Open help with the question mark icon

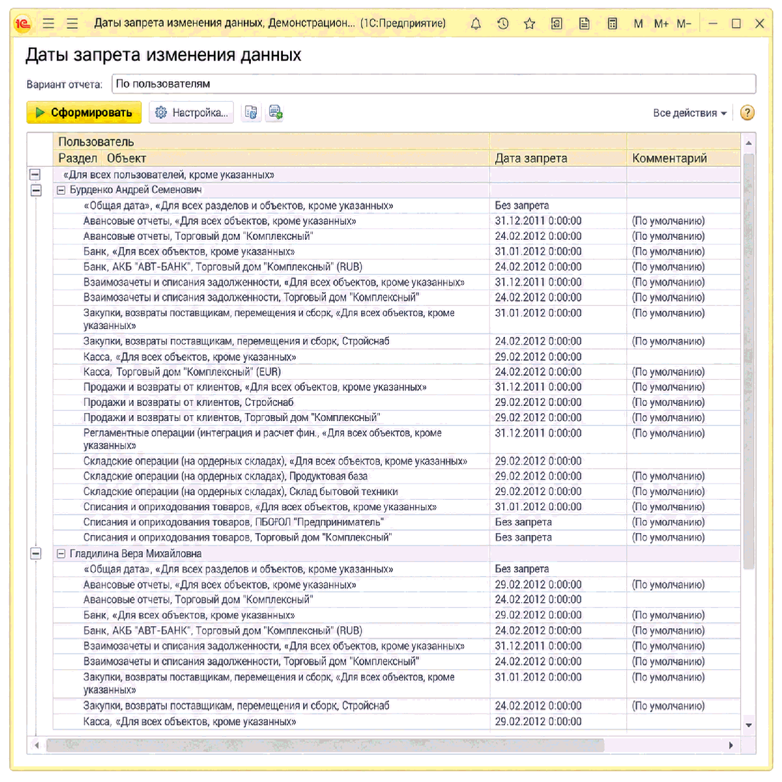(747, 113)
